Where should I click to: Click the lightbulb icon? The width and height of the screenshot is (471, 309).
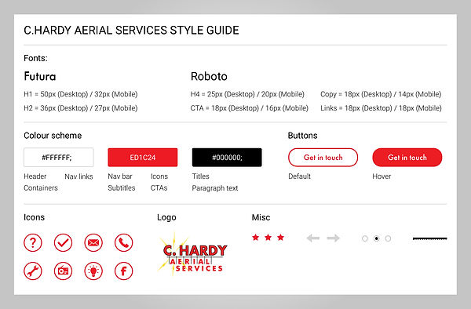click(x=93, y=271)
